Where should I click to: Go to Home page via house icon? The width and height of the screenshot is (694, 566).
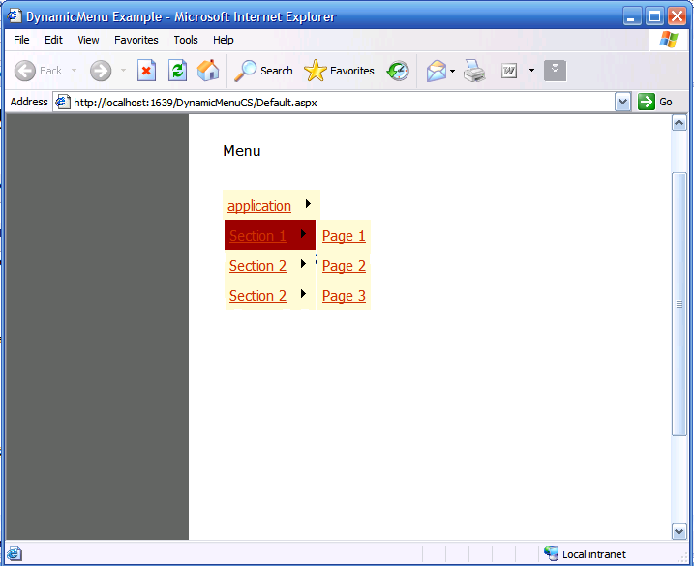[x=208, y=71]
